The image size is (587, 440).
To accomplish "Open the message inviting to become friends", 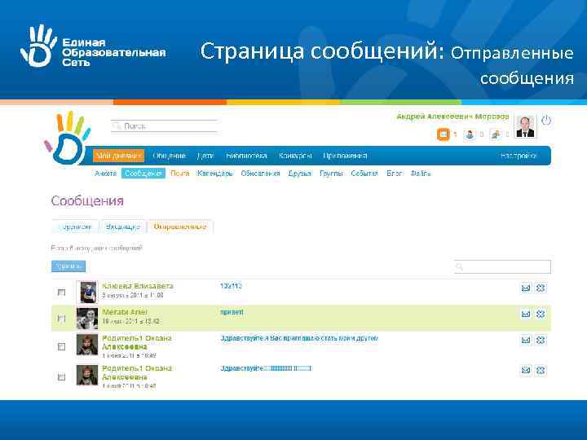I will coord(299,338).
